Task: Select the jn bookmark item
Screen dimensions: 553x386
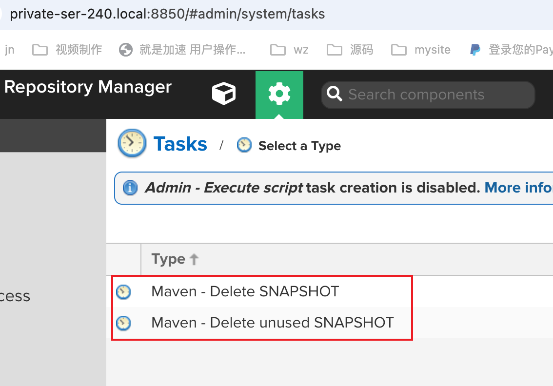Action: tap(9, 49)
